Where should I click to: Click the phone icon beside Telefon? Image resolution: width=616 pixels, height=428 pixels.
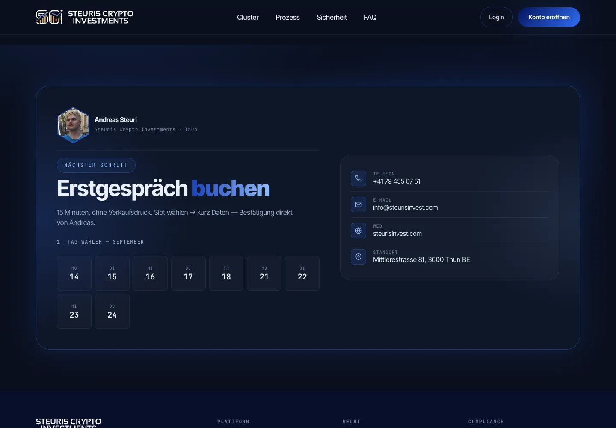(x=358, y=178)
